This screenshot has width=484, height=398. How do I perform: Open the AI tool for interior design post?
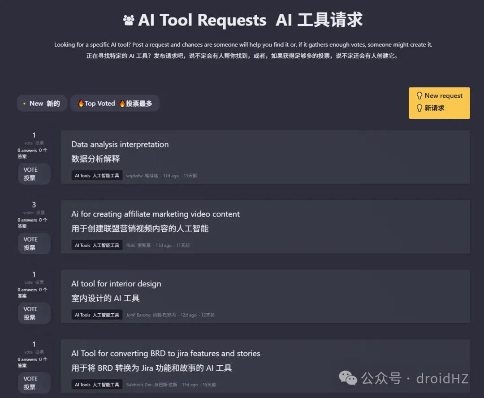tap(116, 284)
